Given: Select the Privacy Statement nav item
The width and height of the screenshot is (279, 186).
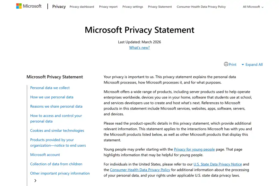Looking at the screenshot, I should pyautogui.click(x=160, y=7).
